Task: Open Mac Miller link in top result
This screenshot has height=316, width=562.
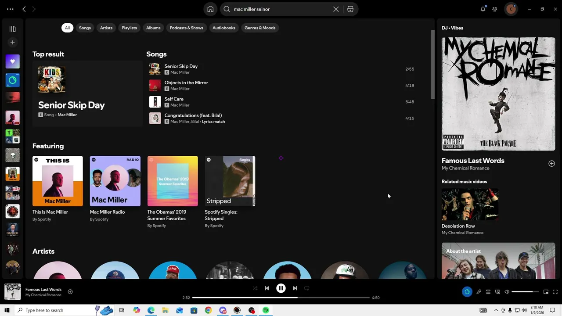Action: coord(67,115)
